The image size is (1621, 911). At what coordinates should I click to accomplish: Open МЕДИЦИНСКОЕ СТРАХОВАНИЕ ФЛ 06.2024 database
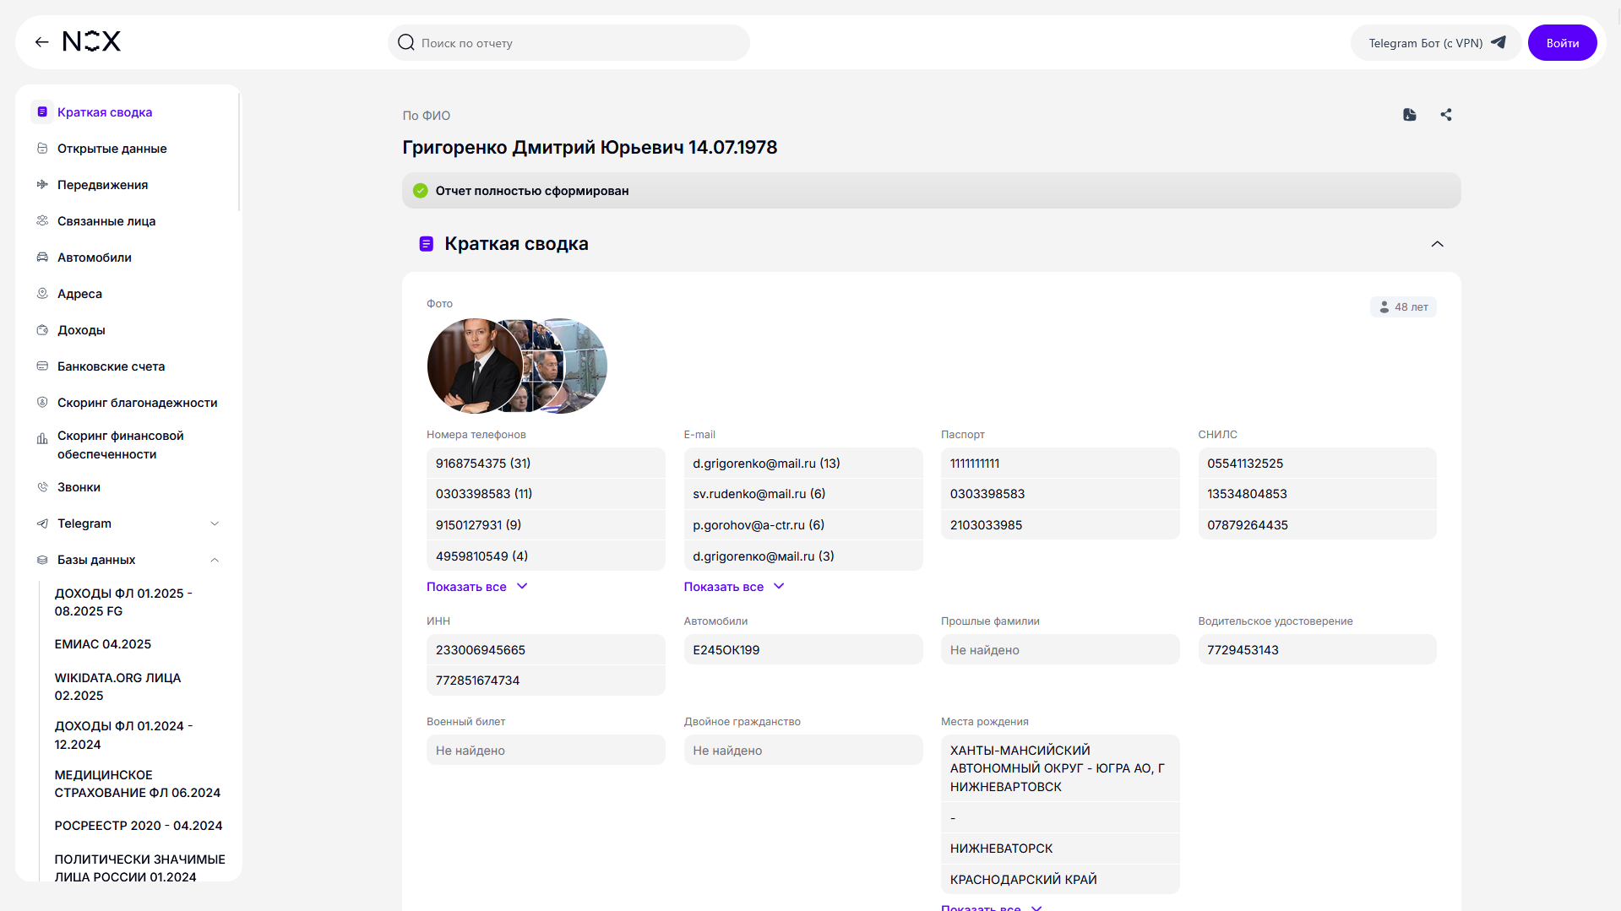click(138, 784)
